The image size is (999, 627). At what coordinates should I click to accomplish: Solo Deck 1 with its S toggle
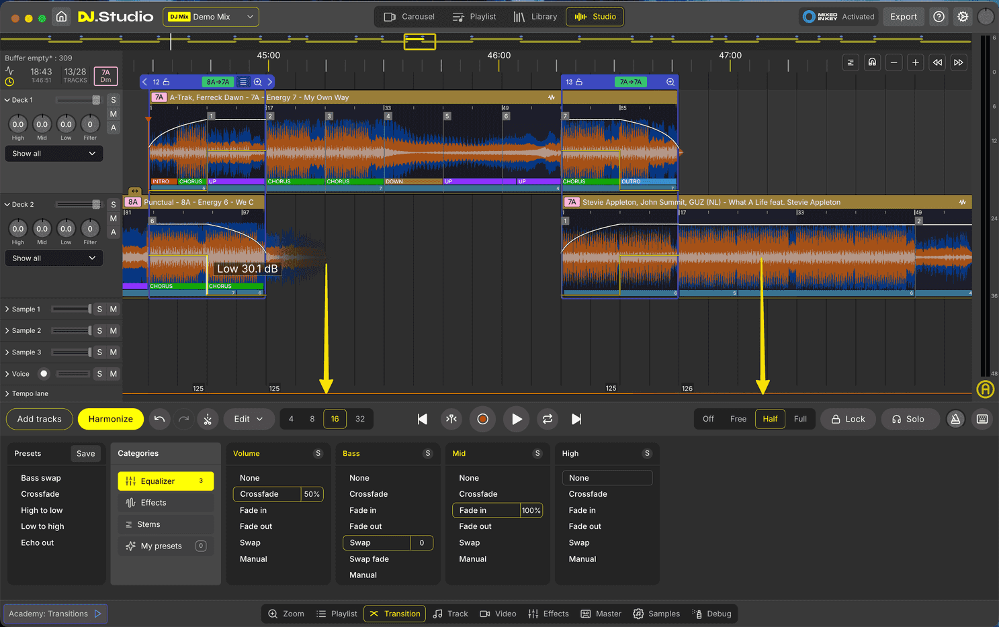pyautogui.click(x=113, y=99)
